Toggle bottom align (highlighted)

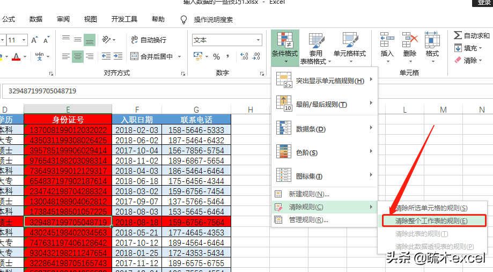(x=90, y=40)
